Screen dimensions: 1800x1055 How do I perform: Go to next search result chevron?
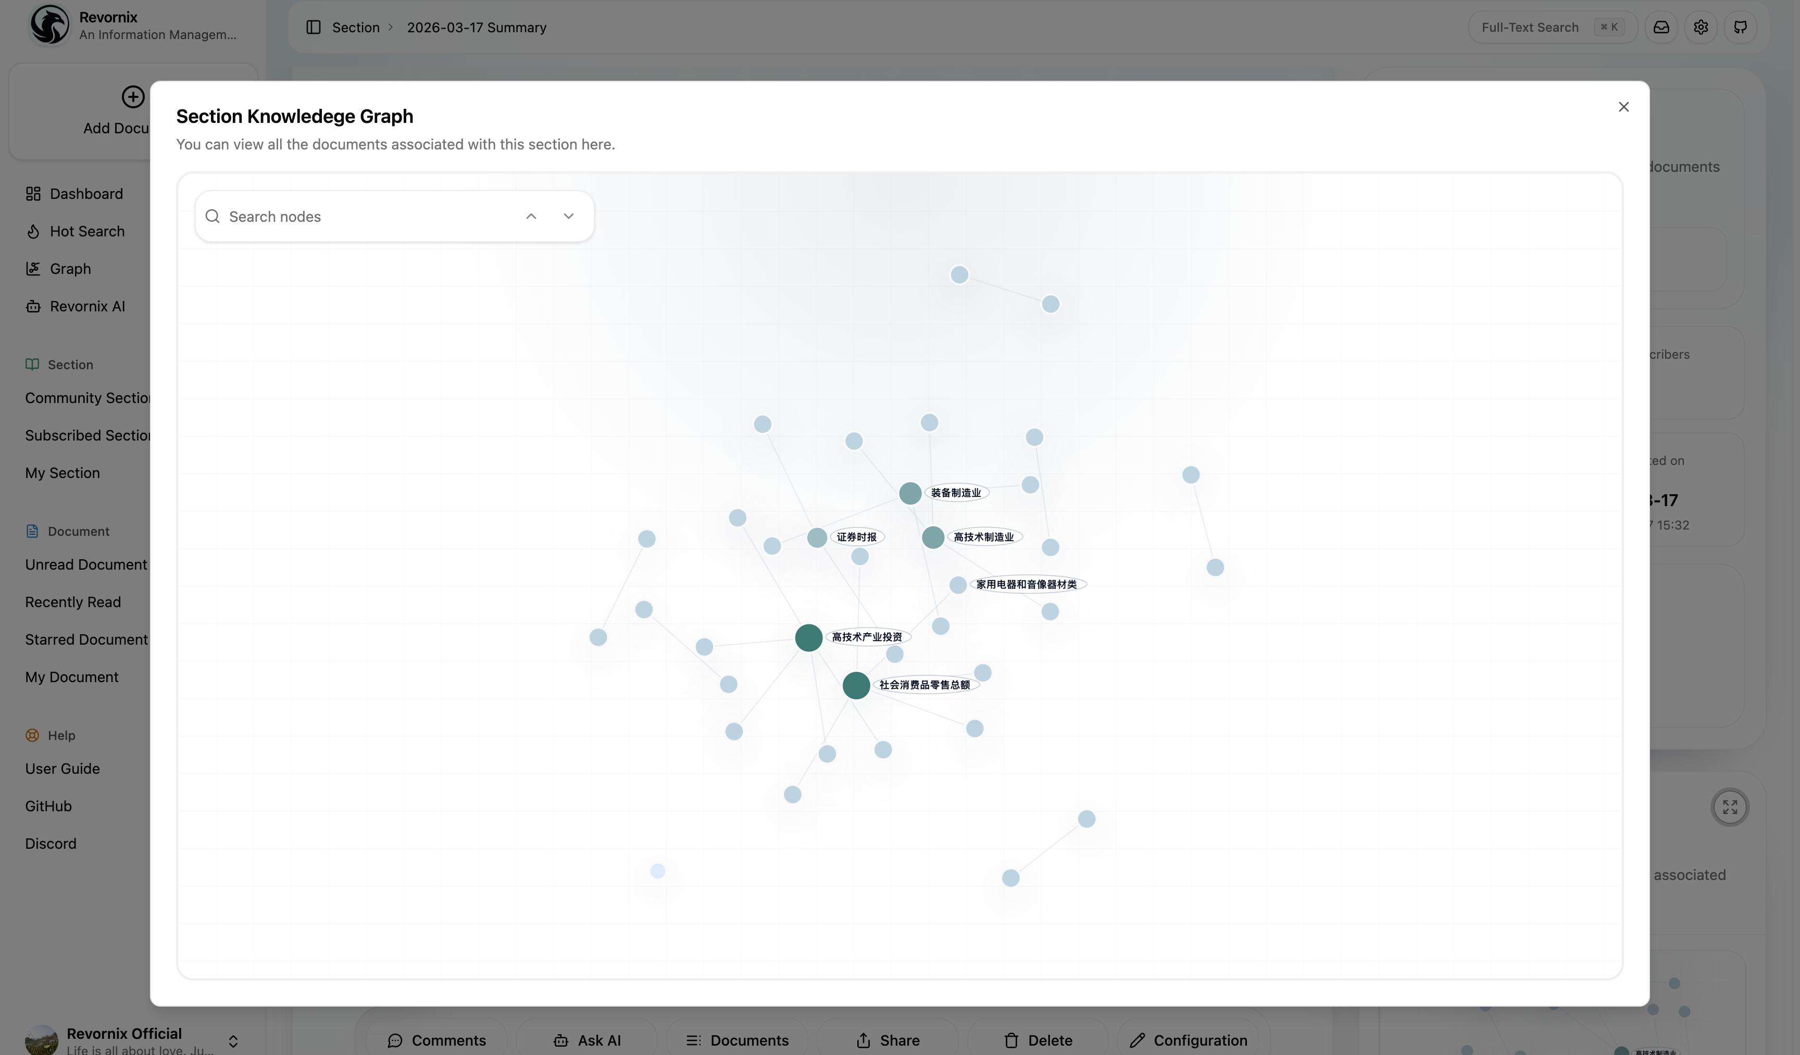(x=569, y=217)
